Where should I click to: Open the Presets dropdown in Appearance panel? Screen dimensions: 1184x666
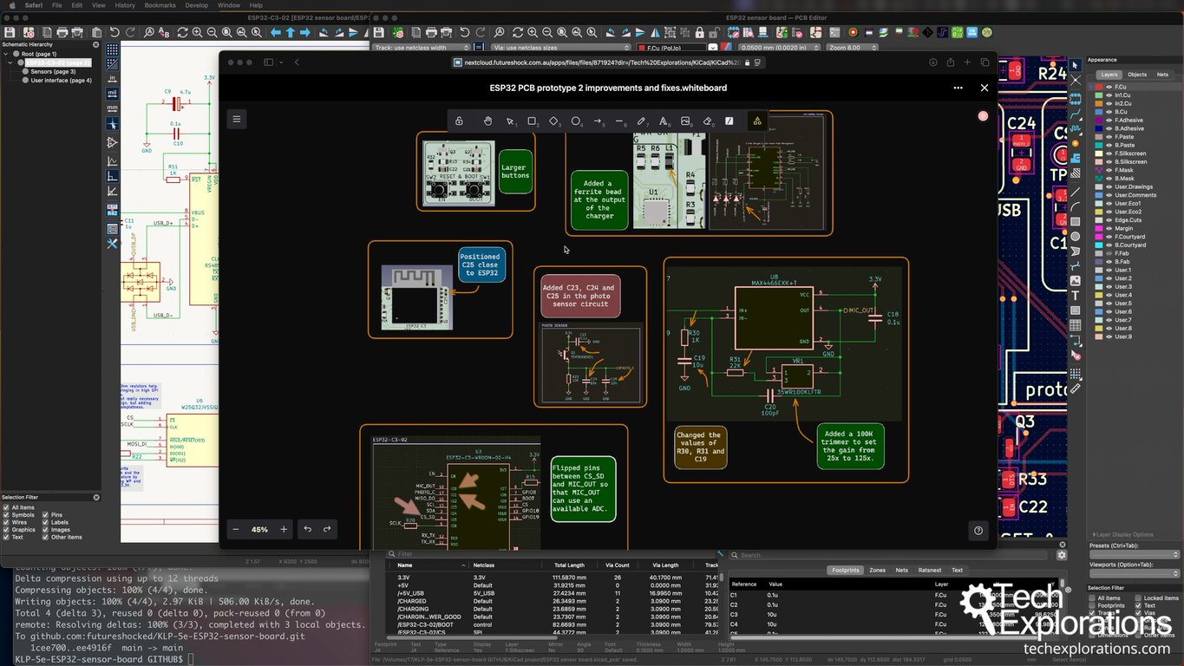tap(1134, 555)
